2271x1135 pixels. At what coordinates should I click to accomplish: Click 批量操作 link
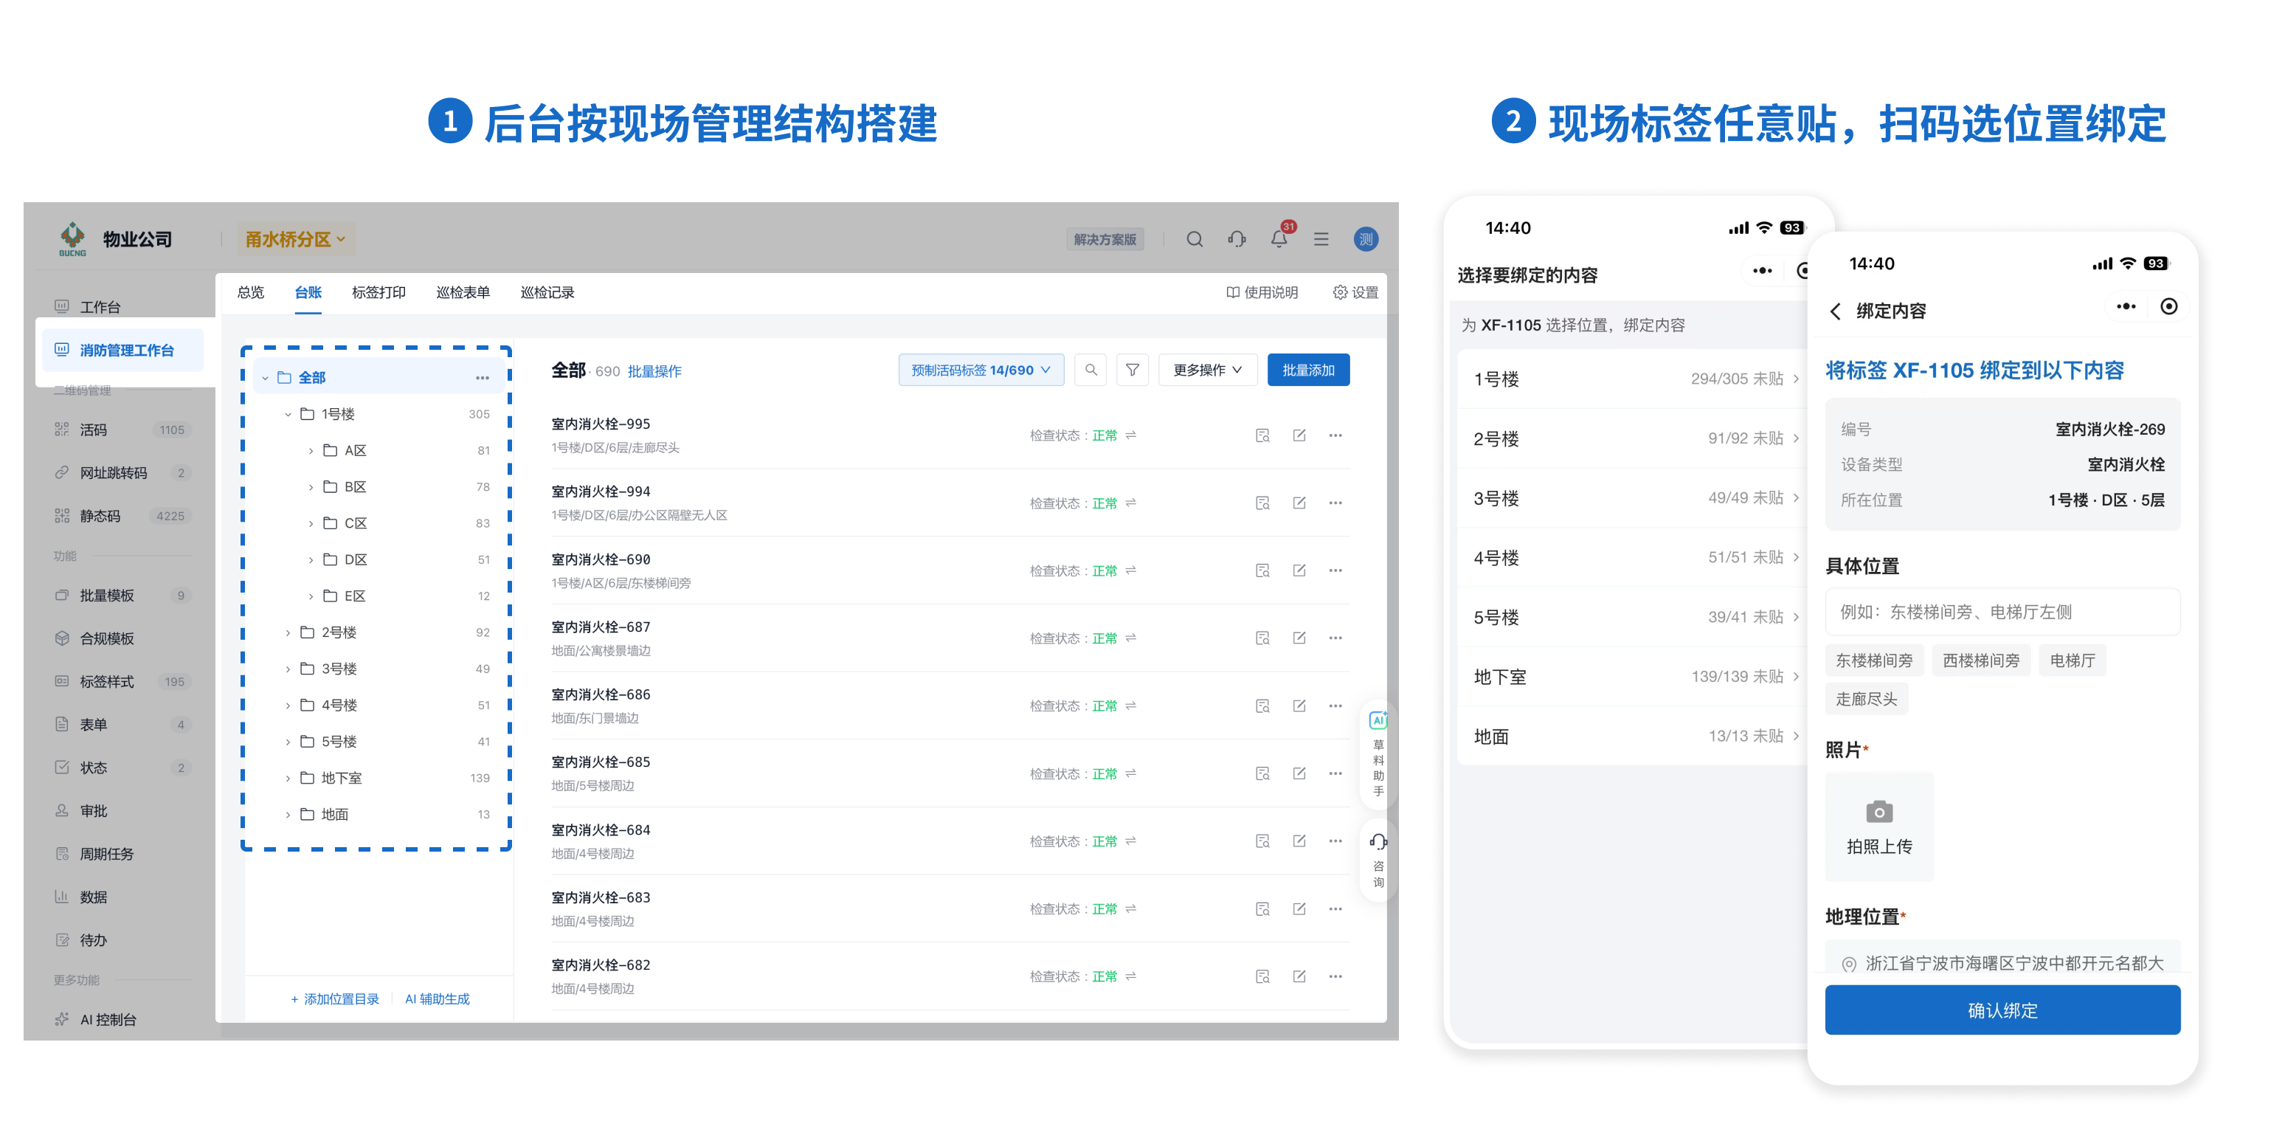[x=654, y=371]
